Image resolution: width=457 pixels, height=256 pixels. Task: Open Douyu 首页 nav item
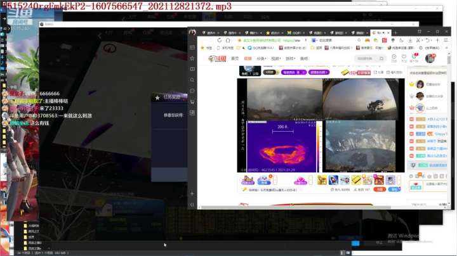235,58
